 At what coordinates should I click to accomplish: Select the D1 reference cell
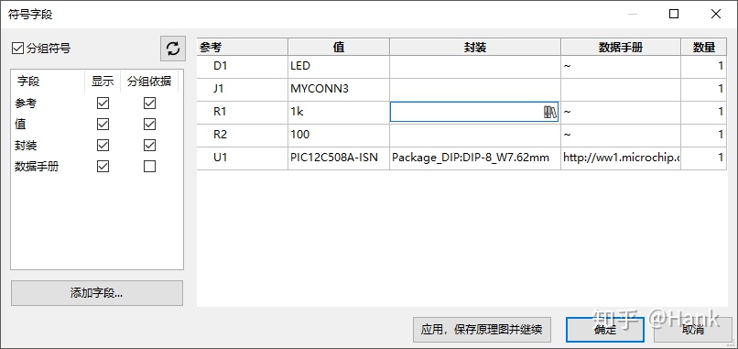click(243, 66)
